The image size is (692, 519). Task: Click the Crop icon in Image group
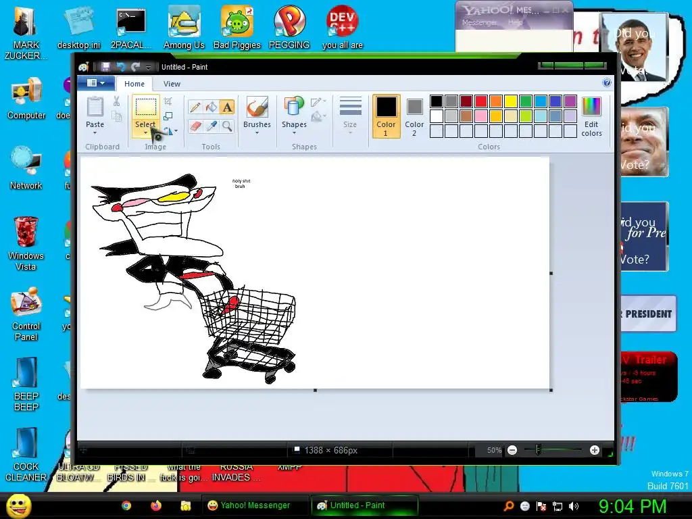point(168,101)
